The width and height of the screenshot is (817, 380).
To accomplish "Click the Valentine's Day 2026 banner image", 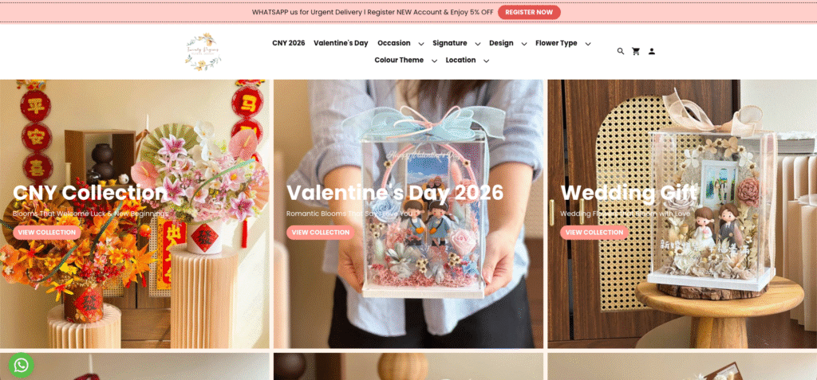I will pyautogui.click(x=408, y=214).
